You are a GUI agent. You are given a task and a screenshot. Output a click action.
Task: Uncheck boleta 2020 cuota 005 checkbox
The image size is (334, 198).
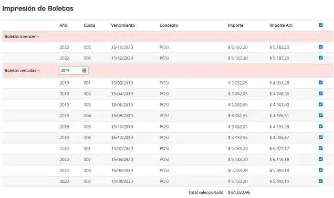(x=321, y=47)
